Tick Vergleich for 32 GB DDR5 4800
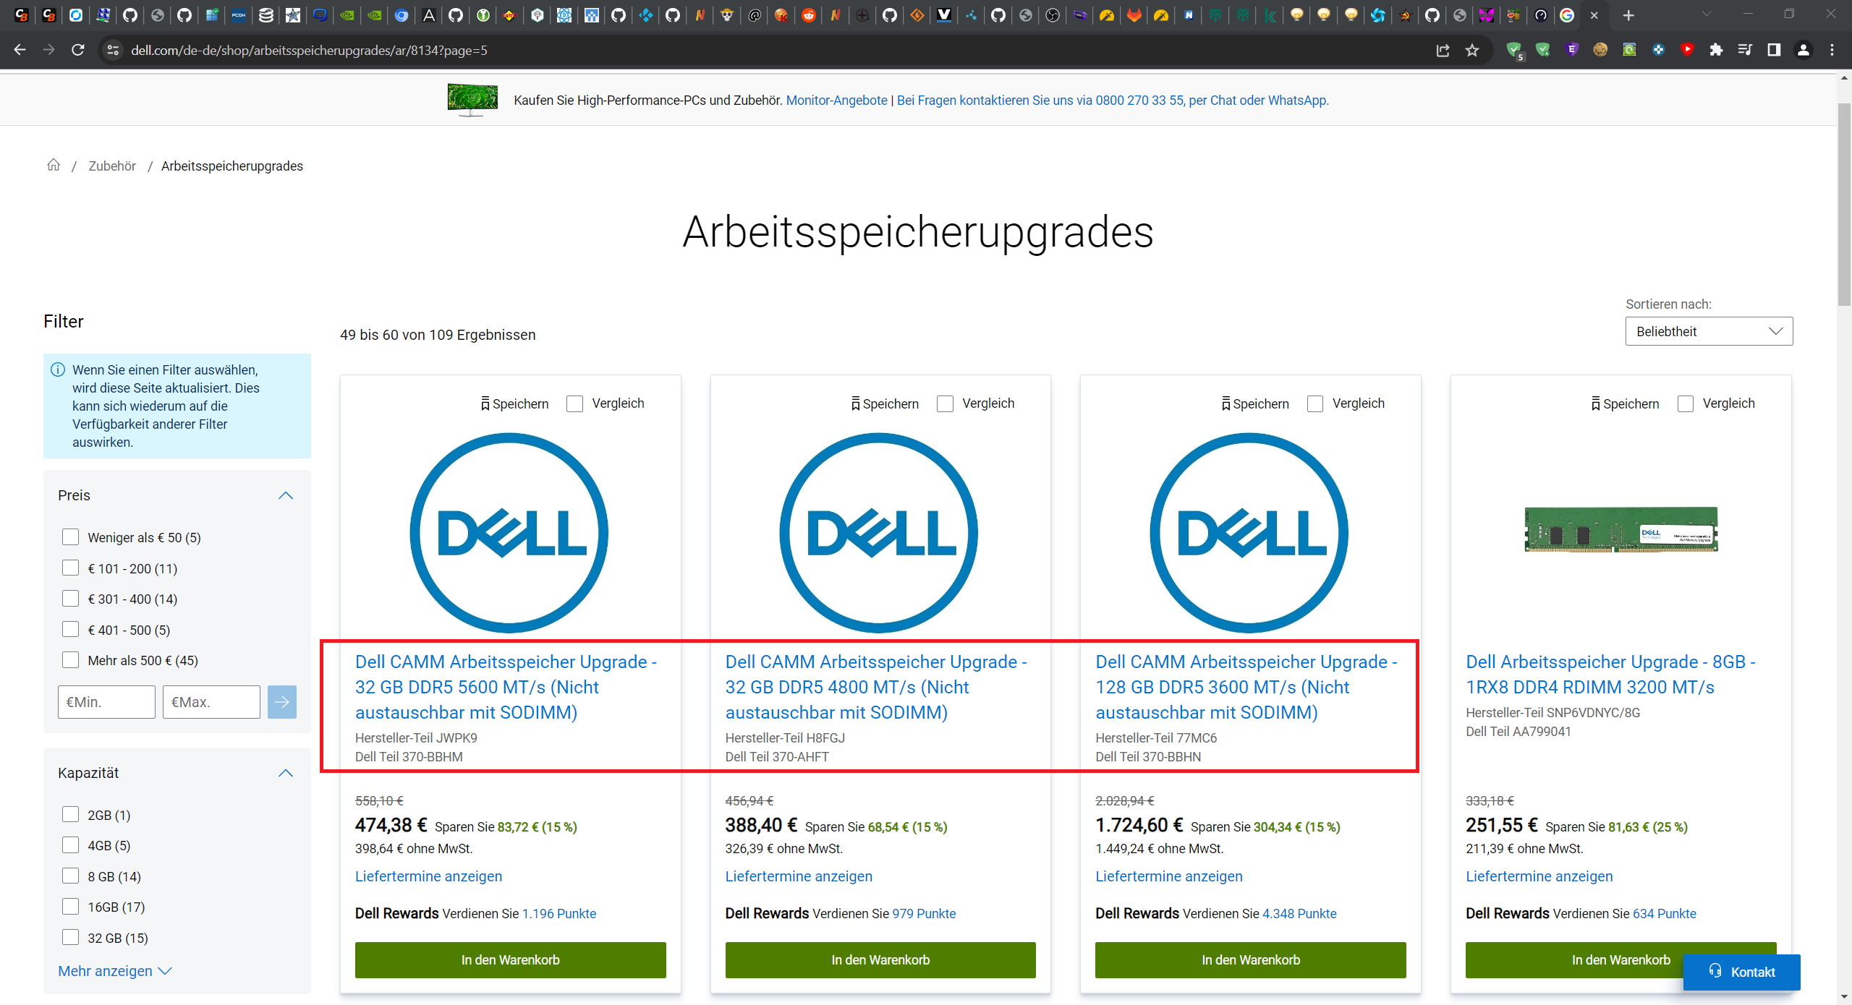1852x1005 pixels. tap(945, 403)
